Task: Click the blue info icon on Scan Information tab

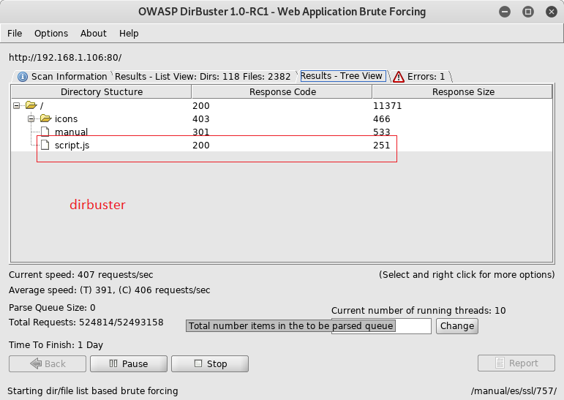Action: tap(23, 77)
